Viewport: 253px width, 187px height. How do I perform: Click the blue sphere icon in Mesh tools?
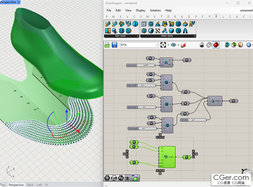151,31
